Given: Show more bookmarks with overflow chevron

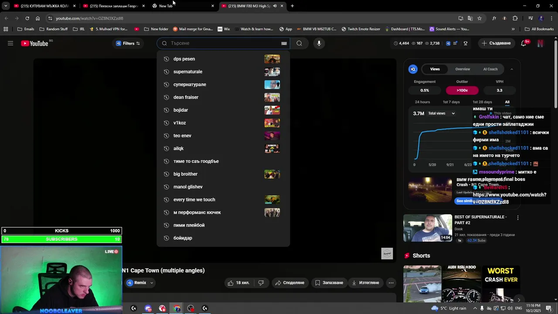Looking at the screenshot, I should (513, 29).
